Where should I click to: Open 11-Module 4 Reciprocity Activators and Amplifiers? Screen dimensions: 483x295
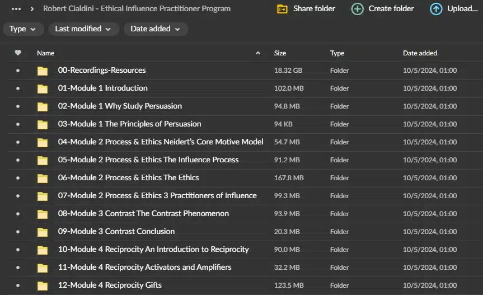coord(144,267)
